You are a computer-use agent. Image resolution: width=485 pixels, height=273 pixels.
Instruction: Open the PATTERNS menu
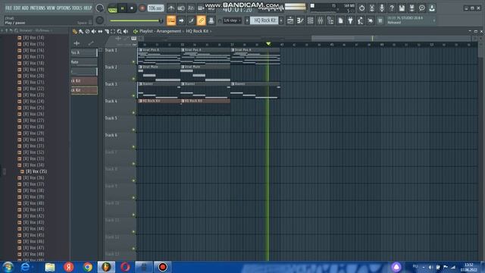pos(38,8)
